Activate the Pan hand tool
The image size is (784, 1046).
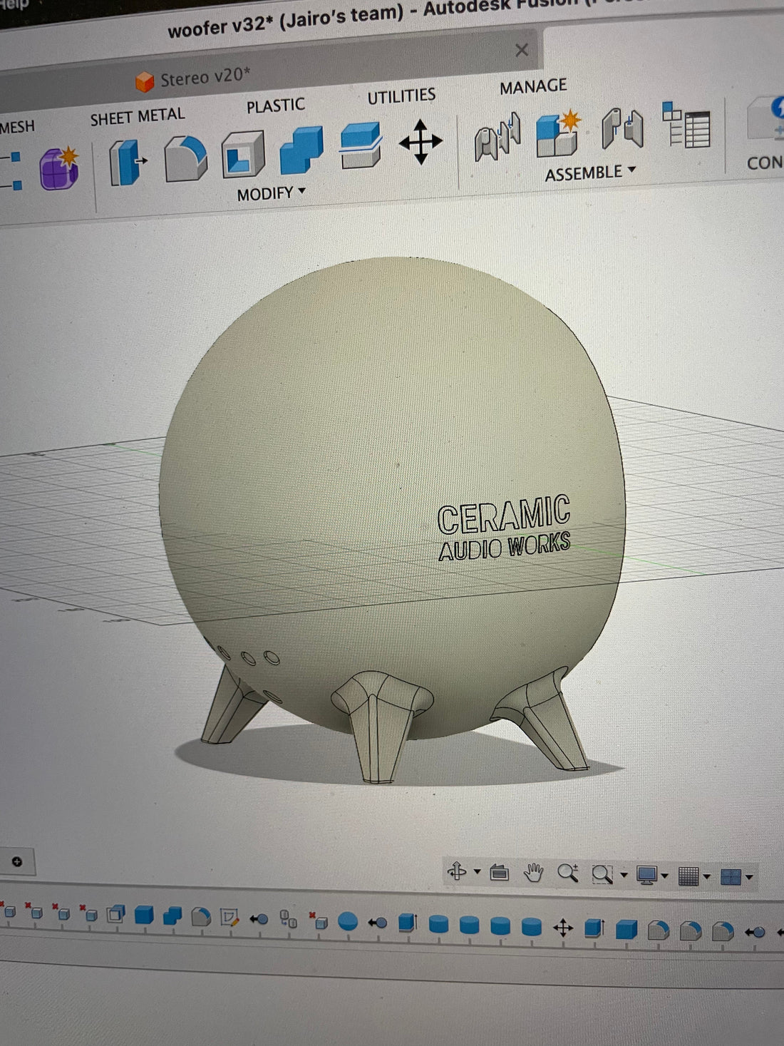coord(533,872)
